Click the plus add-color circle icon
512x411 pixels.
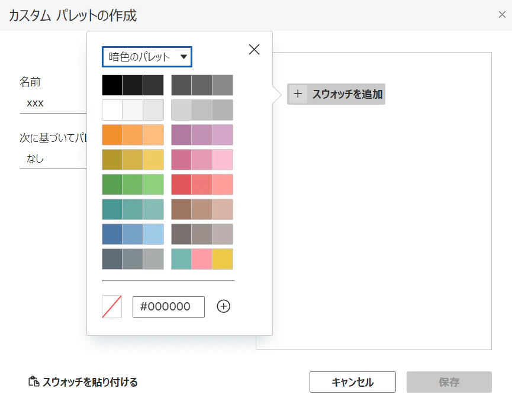pyautogui.click(x=223, y=306)
